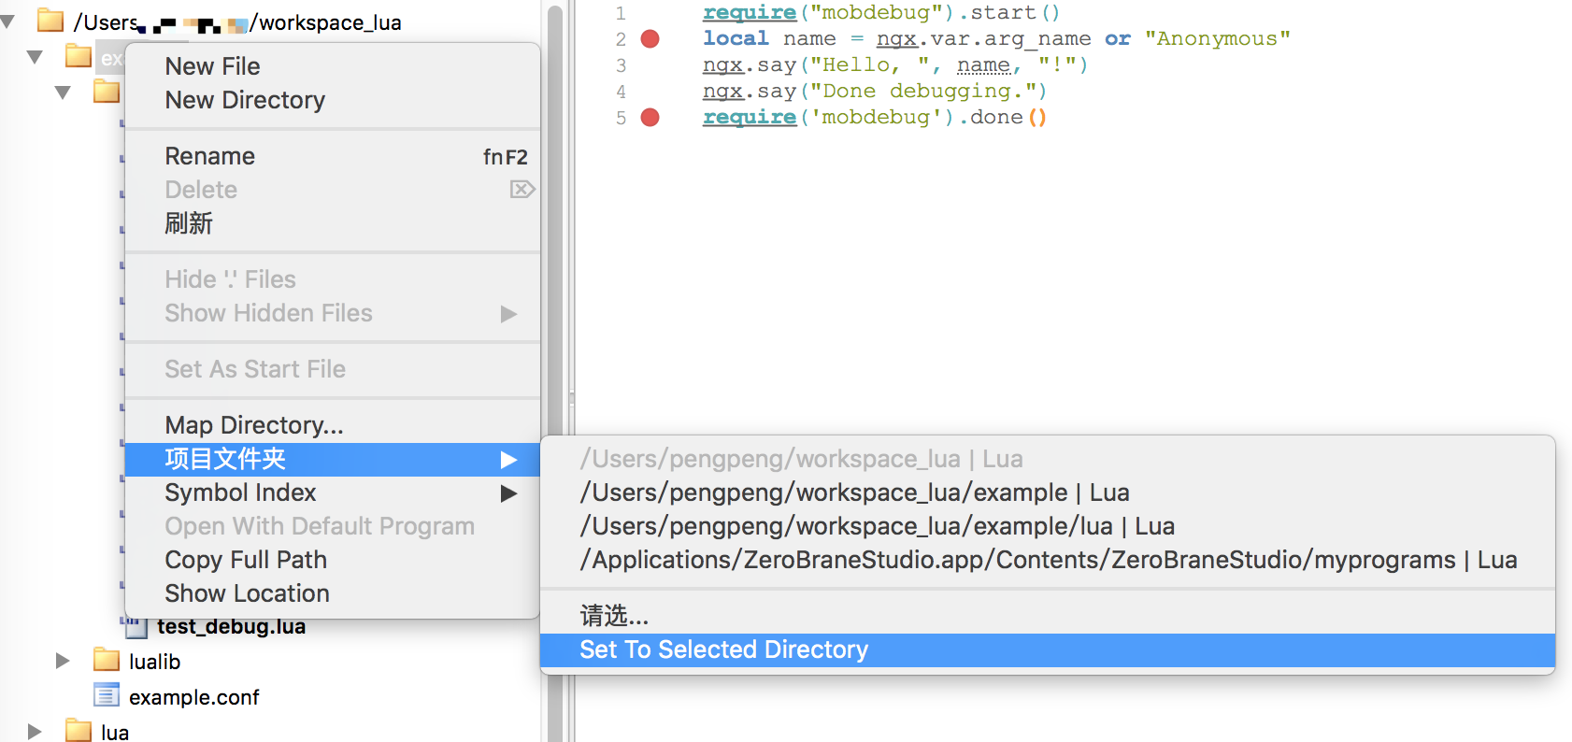
Task: Select the lualib tree item
Action: point(154,662)
